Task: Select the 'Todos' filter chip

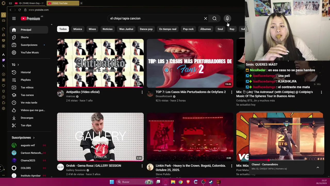Action: point(63,29)
